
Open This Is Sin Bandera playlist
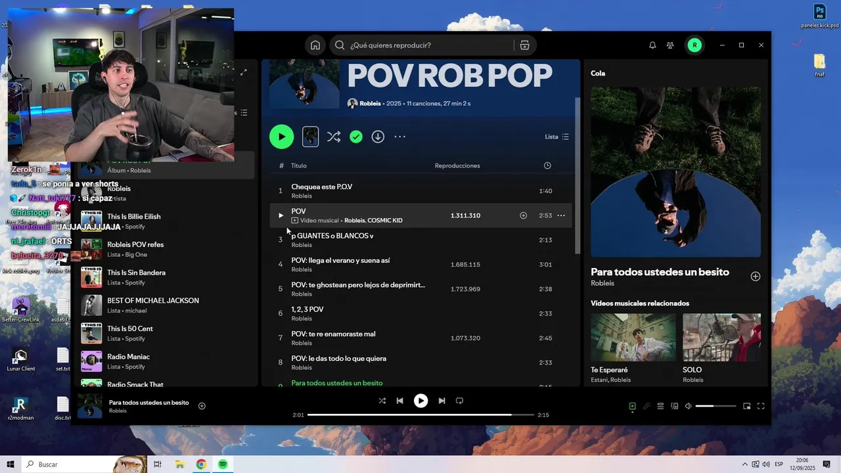pos(167,277)
